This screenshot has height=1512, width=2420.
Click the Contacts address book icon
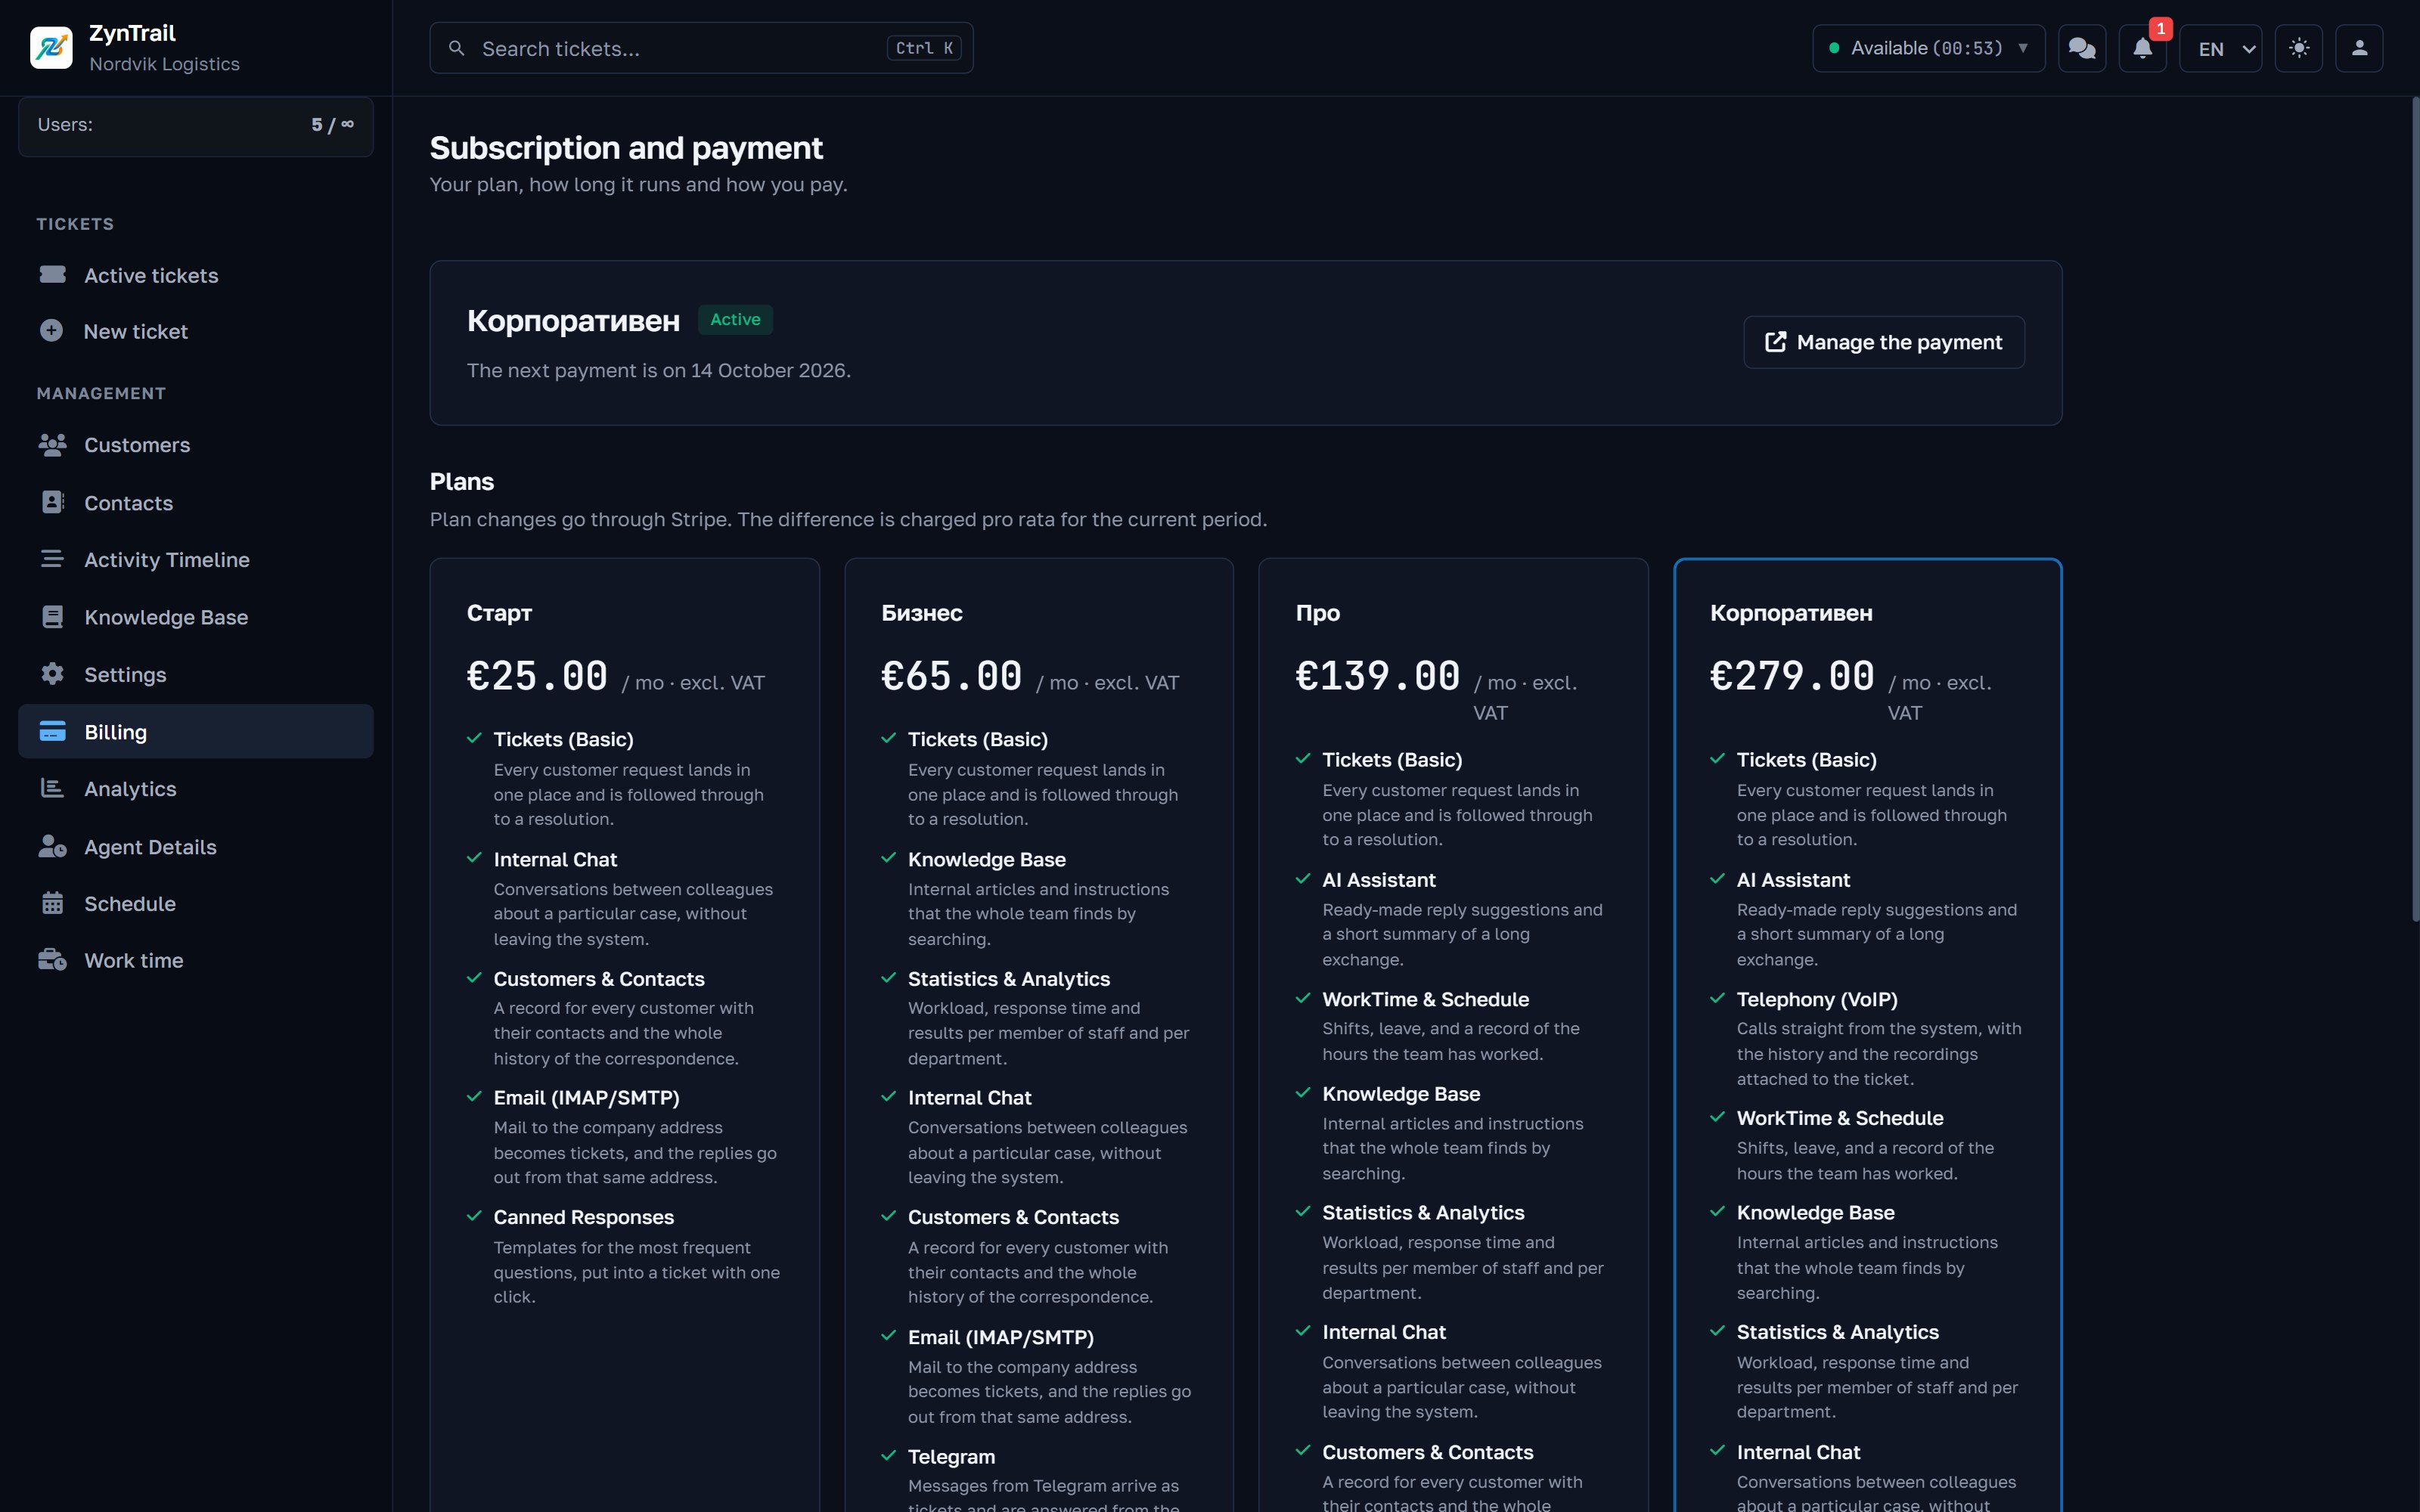coord(52,502)
